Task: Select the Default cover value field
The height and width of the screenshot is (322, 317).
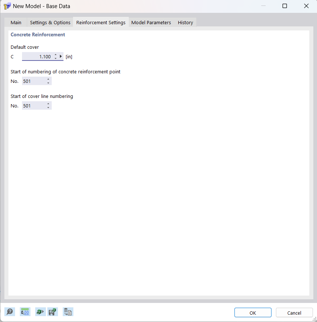Action: tap(40, 56)
